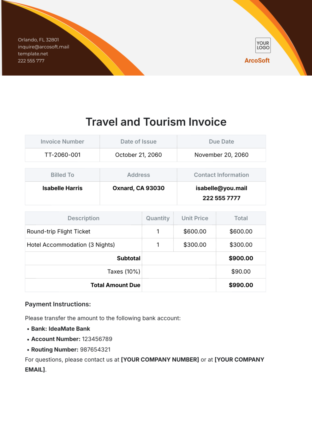Click the November 20, 2060 due date
Image resolution: width=312 pixels, height=442 pixels.
[x=221, y=155]
